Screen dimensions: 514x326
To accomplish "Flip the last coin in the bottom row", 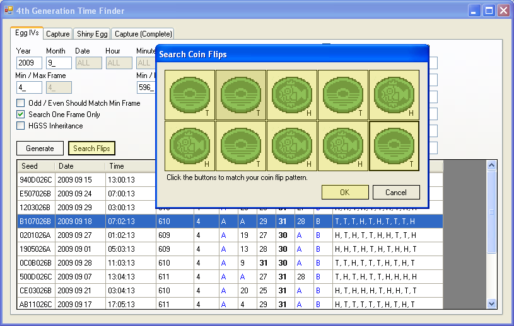I will point(394,145).
